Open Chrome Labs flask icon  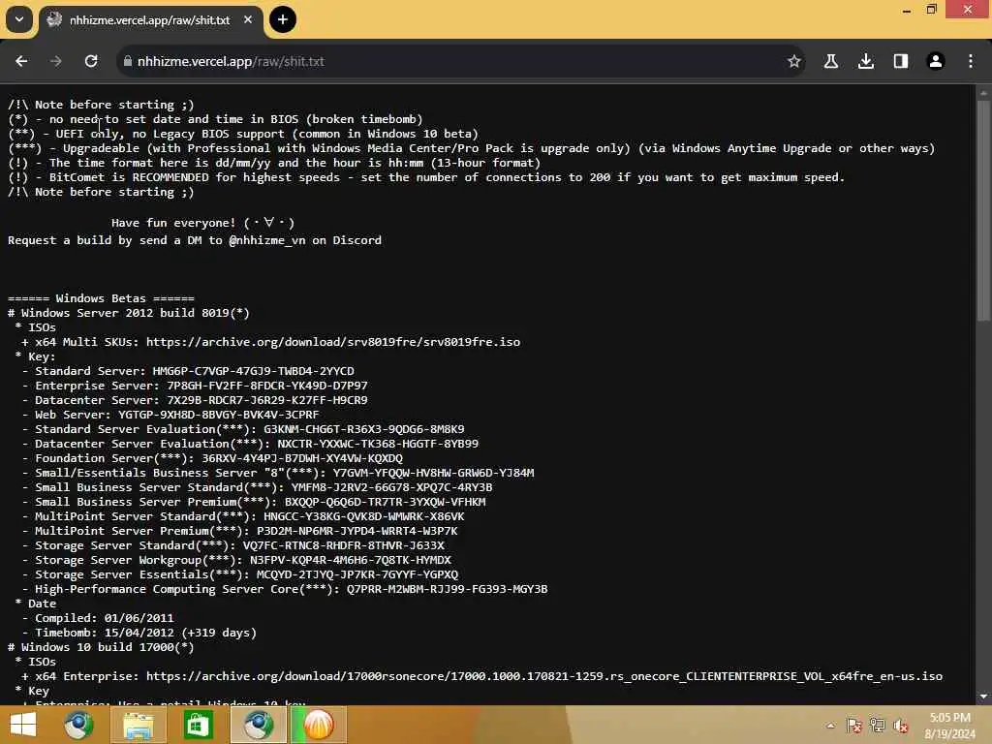point(831,61)
